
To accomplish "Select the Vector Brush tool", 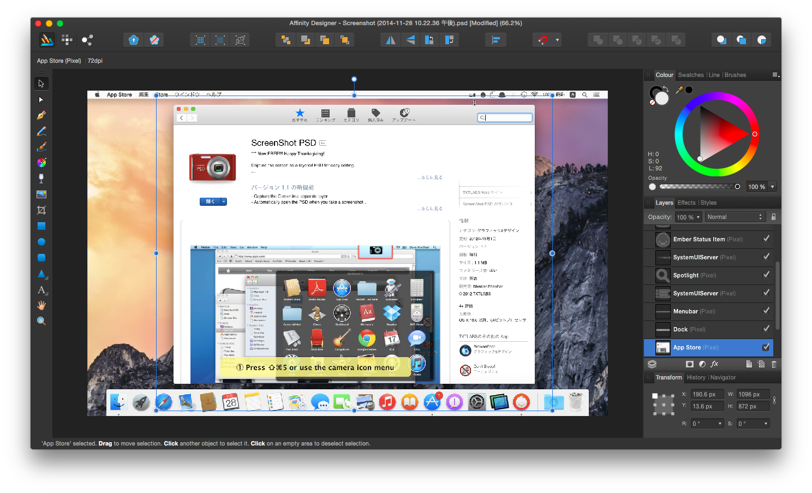I will tap(41, 147).
